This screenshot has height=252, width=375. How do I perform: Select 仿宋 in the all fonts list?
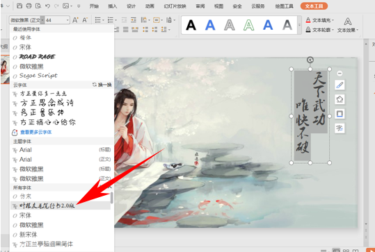click(x=25, y=196)
